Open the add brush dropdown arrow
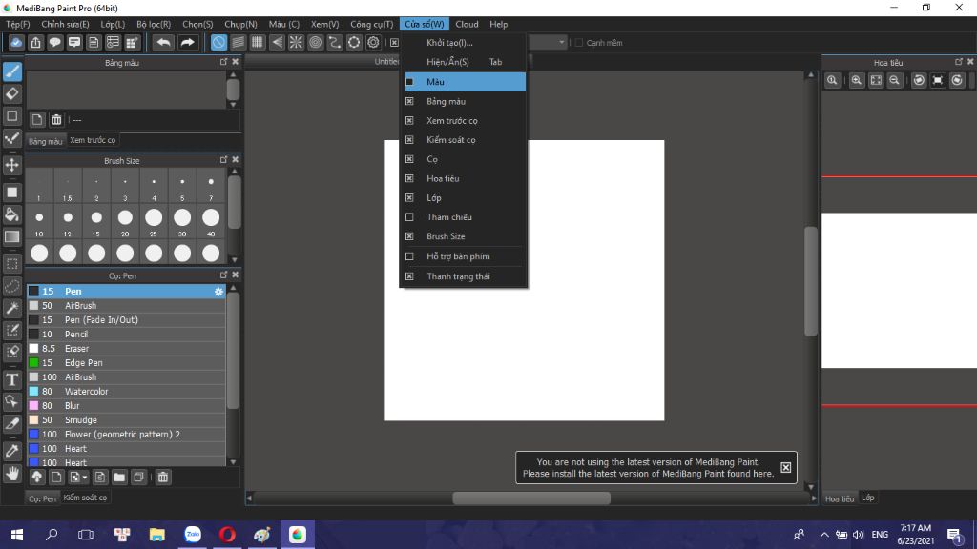 (x=85, y=478)
